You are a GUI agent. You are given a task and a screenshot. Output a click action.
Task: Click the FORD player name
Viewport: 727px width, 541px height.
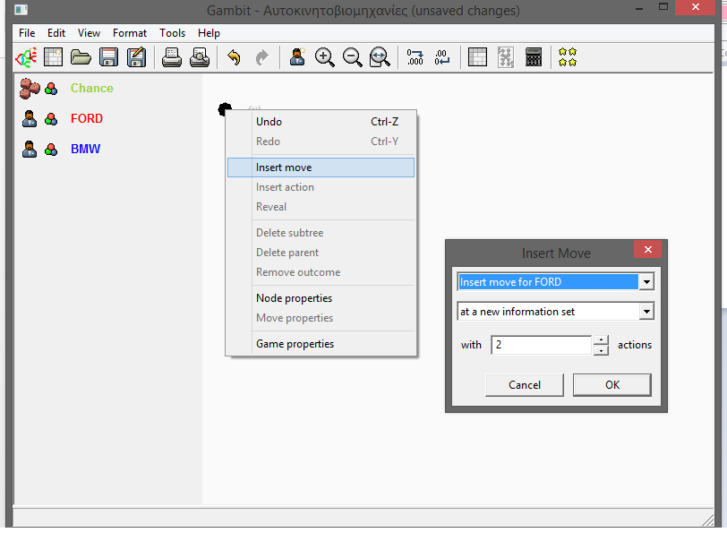[x=87, y=119]
